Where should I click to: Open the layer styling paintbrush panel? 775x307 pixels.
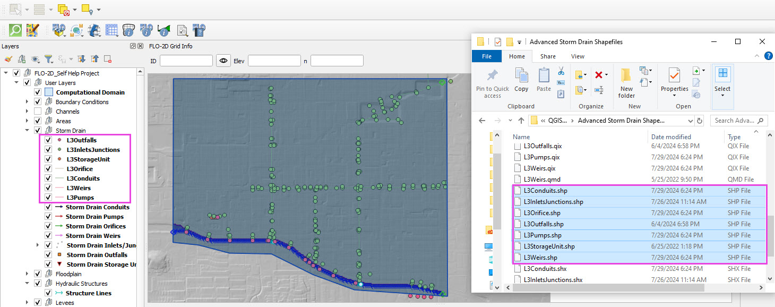[8, 59]
